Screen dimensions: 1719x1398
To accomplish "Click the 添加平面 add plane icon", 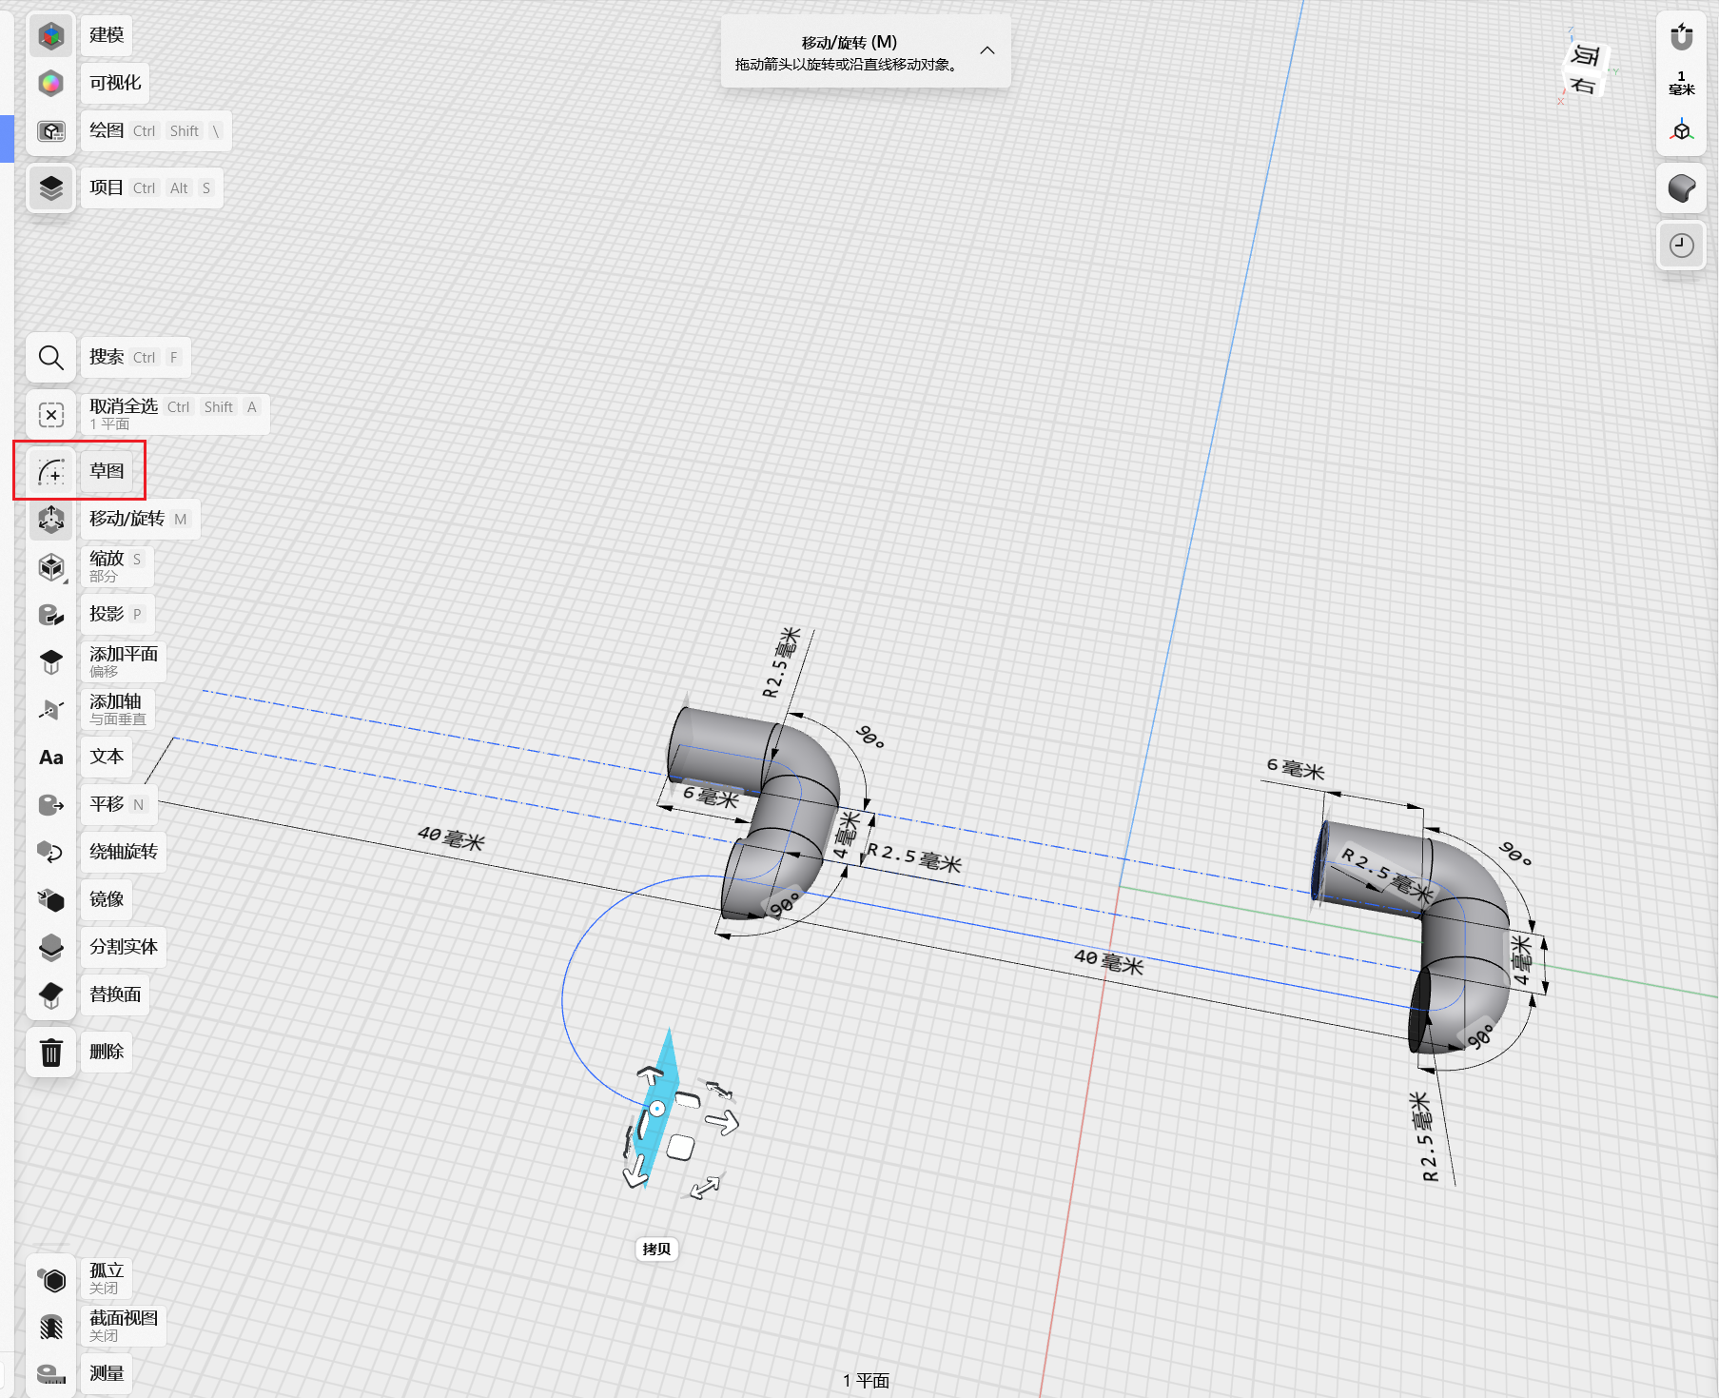I will pyautogui.click(x=51, y=662).
